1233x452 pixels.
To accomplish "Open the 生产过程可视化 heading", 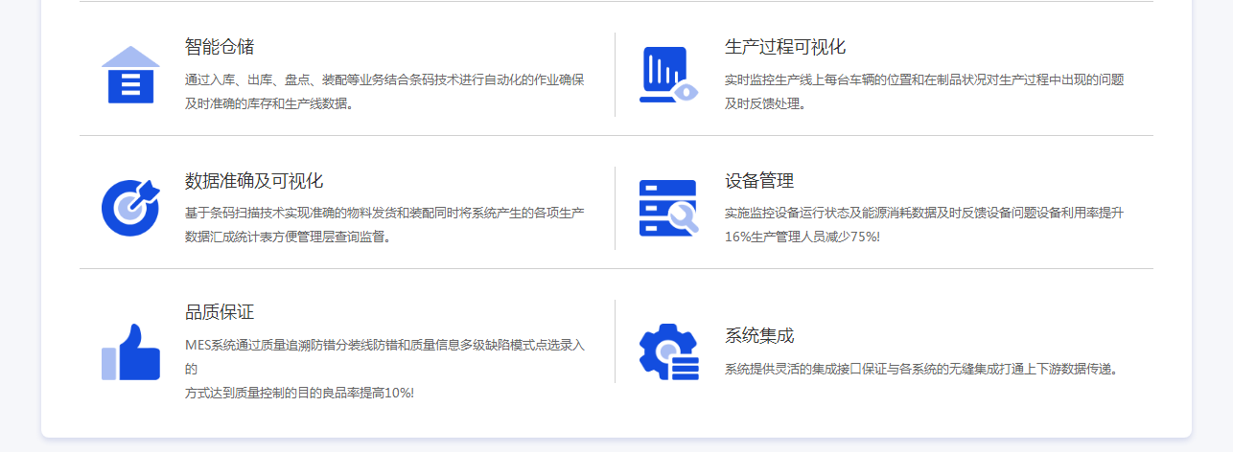I will (785, 47).
